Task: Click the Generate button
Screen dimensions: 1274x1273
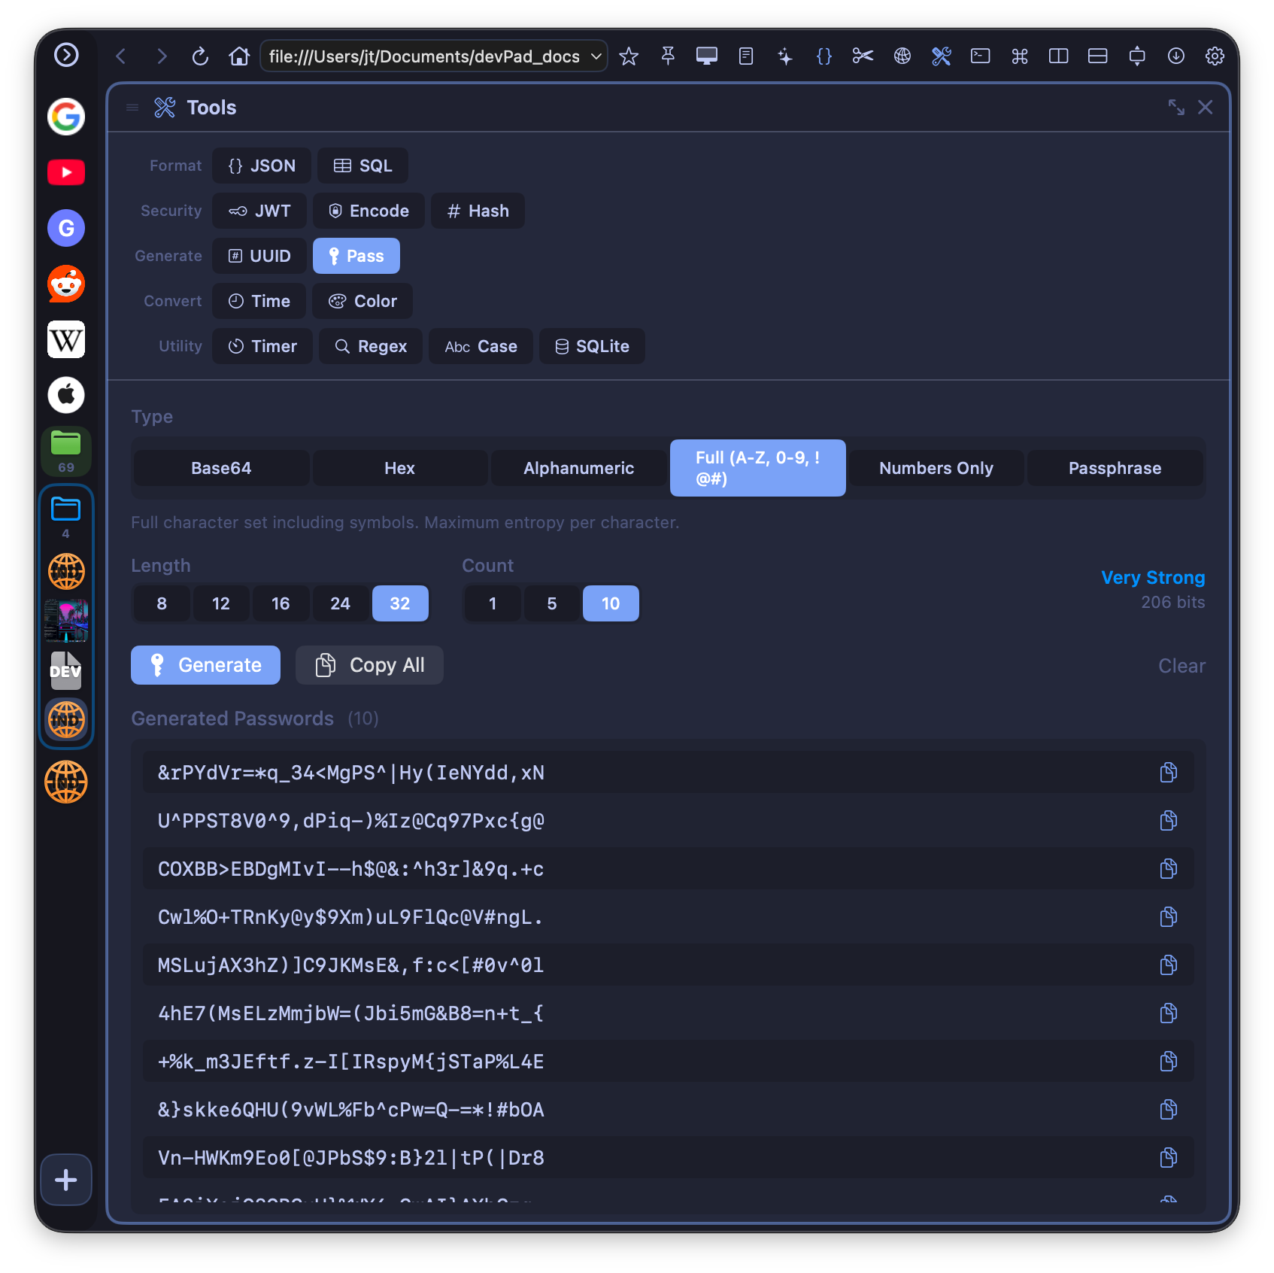Action: (x=205, y=665)
